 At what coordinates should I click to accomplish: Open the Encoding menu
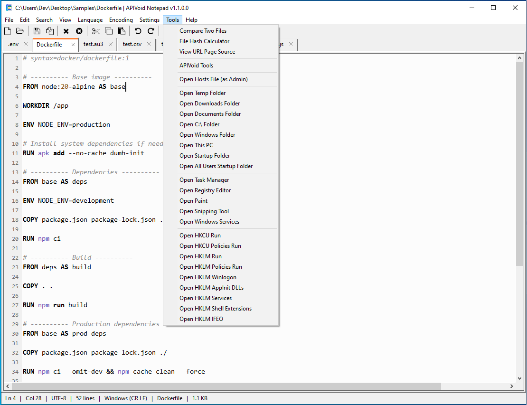121,20
